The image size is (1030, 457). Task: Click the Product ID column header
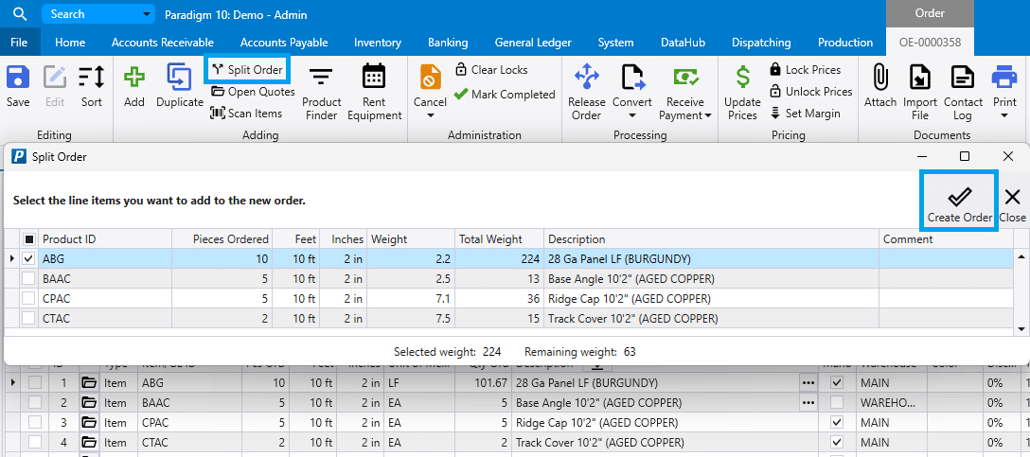(x=105, y=239)
